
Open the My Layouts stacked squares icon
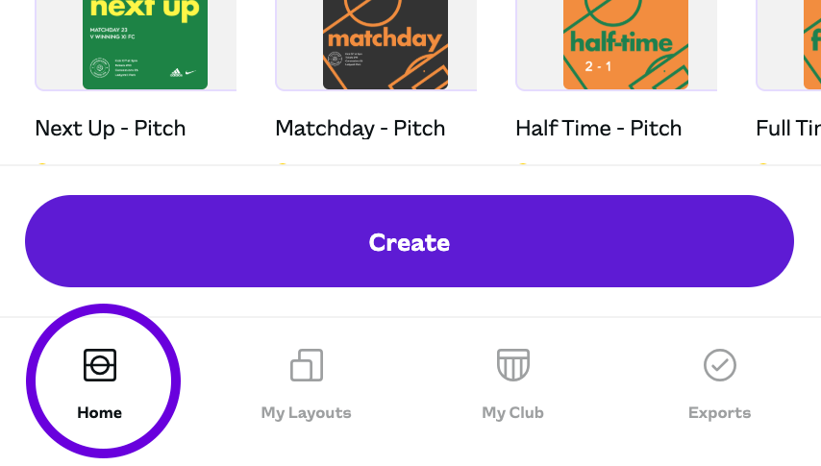click(307, 365)
